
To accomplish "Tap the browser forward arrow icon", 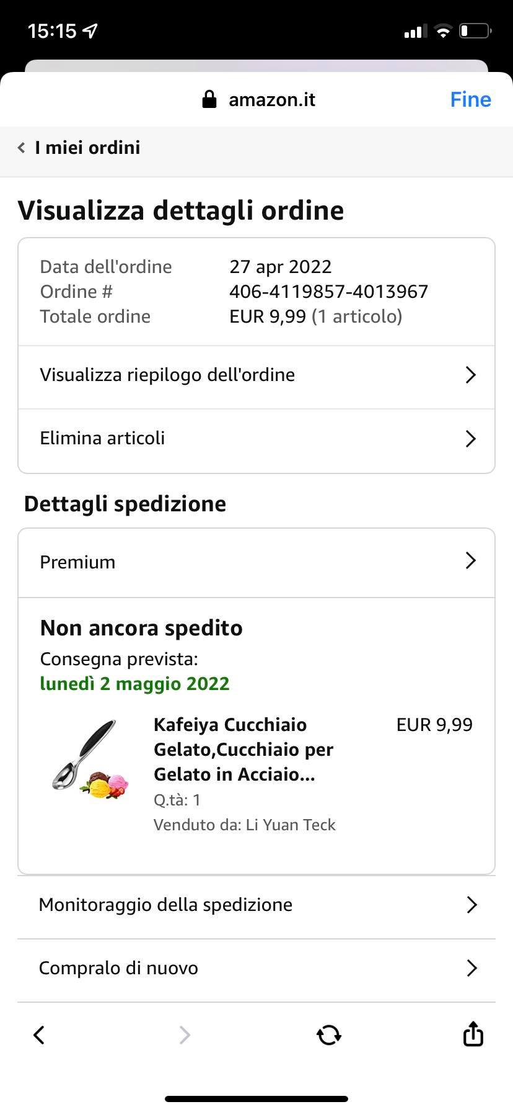I will pyautogui.click(x=184, y=1034).
